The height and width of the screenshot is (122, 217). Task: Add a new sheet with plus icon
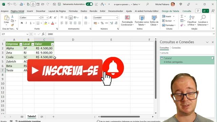click(x=54, y=117)
